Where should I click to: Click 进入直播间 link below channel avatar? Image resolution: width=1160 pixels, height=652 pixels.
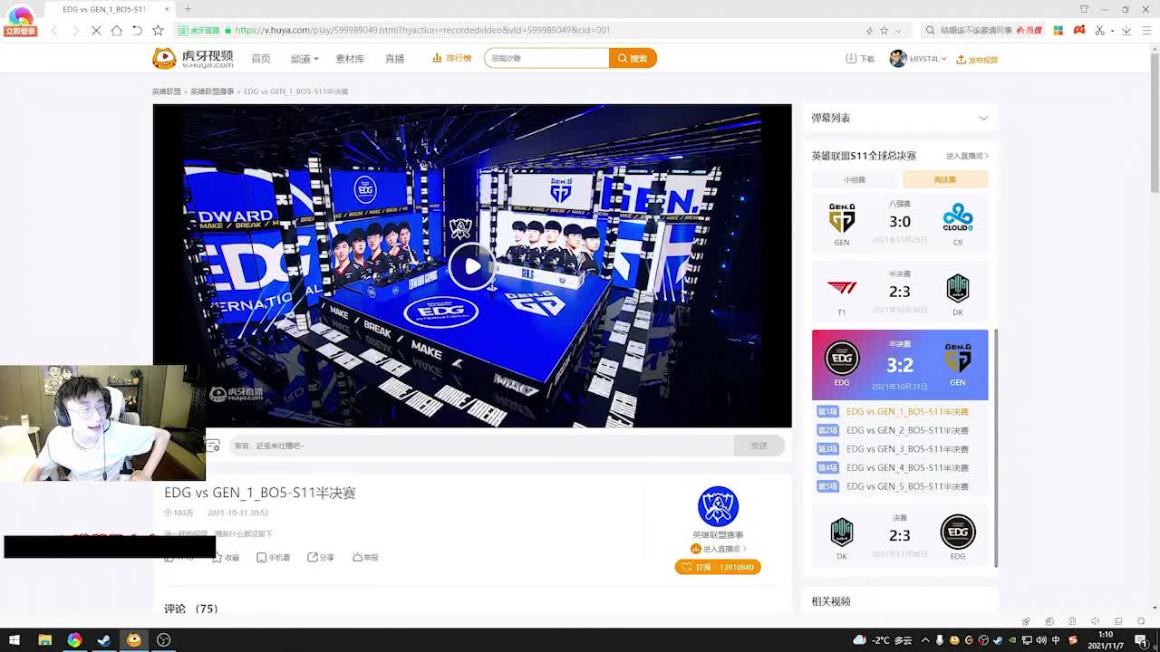[719, 549]
